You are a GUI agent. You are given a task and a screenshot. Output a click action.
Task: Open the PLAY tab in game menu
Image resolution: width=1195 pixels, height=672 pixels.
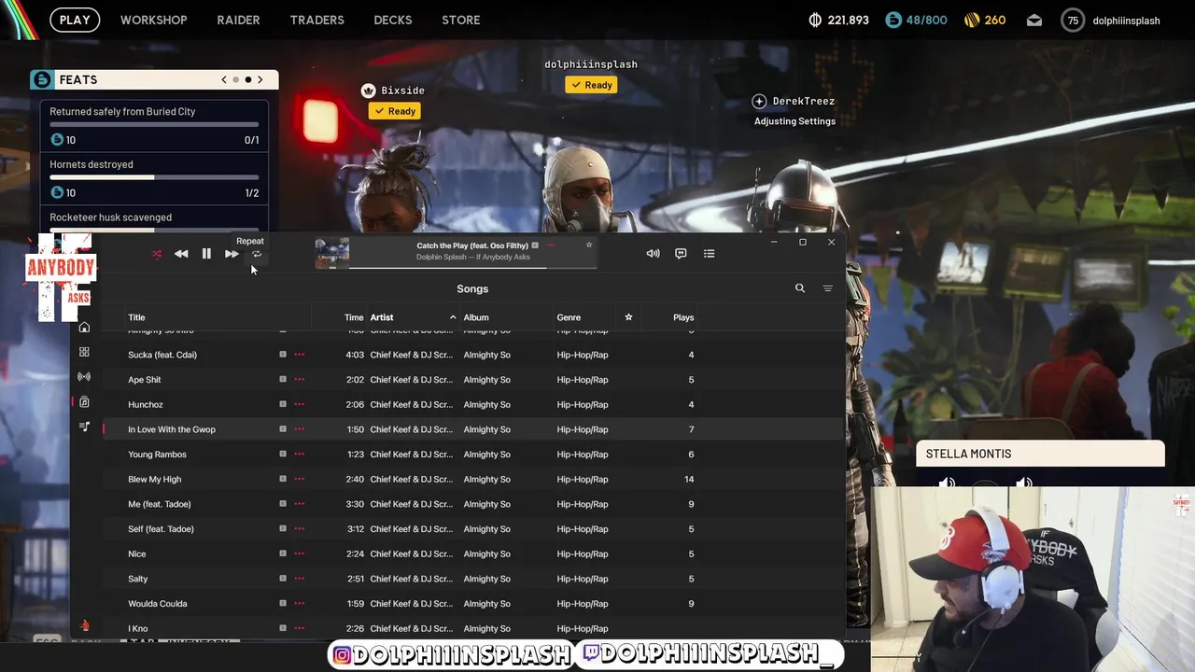(x=75, y=20)
